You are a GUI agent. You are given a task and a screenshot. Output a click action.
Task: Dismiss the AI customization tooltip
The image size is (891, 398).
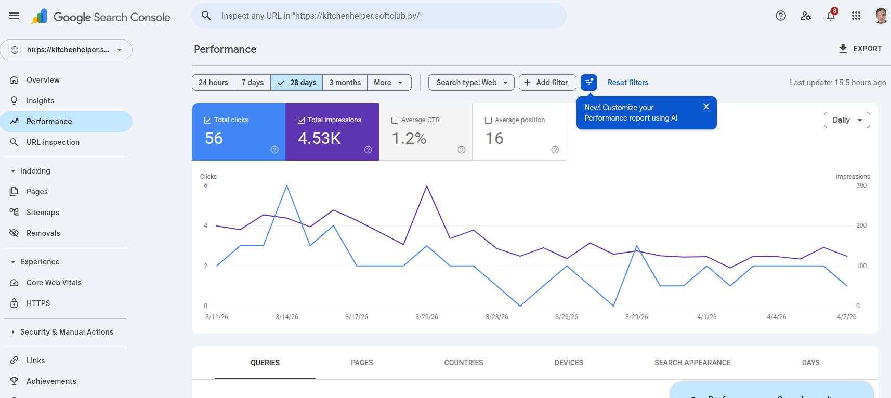pyautogui.click(x=706, y=107)
